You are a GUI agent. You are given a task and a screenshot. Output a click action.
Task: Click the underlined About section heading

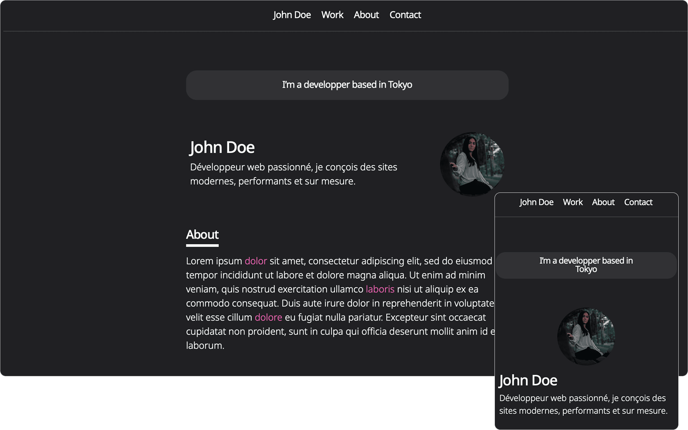tap(202, 235)
